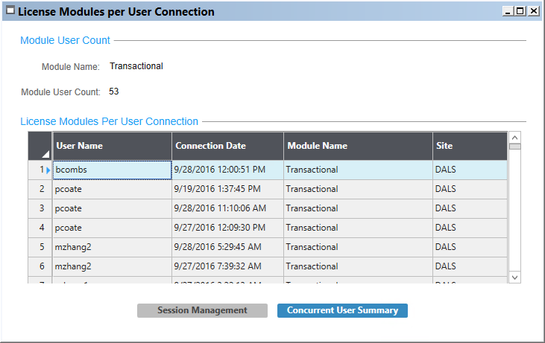Click the row 1 indicator arrow
Viewport: 545px width, 343px height.
[x=49, y=170]
